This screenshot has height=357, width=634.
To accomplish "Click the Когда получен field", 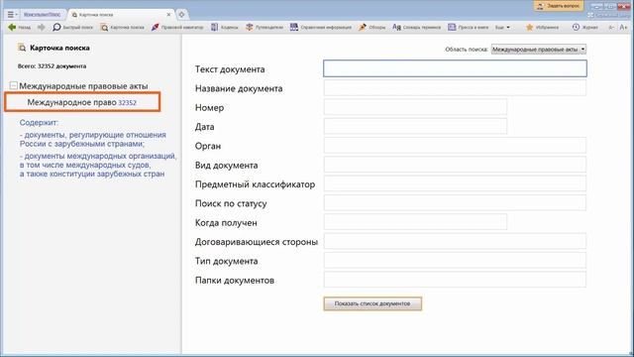I will pos(415,222).
